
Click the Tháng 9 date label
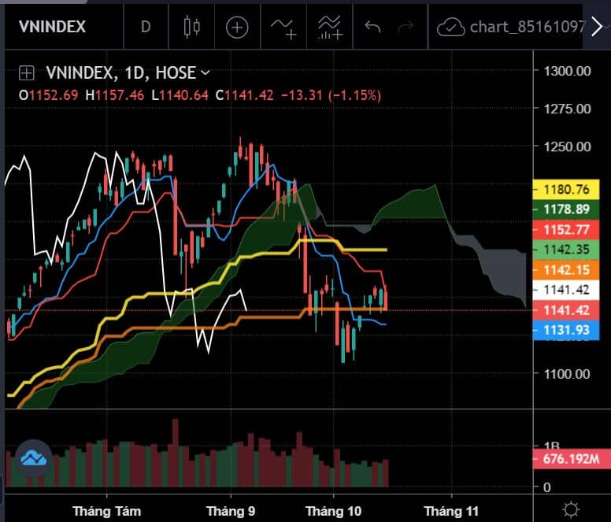pos(231,511)
